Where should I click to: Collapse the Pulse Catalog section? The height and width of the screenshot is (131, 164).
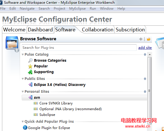(23, 55)
